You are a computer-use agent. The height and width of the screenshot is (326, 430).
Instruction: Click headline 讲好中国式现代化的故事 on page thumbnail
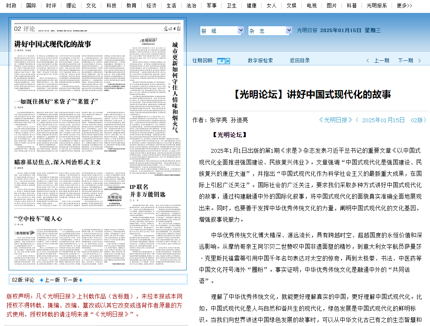(53, 44)
